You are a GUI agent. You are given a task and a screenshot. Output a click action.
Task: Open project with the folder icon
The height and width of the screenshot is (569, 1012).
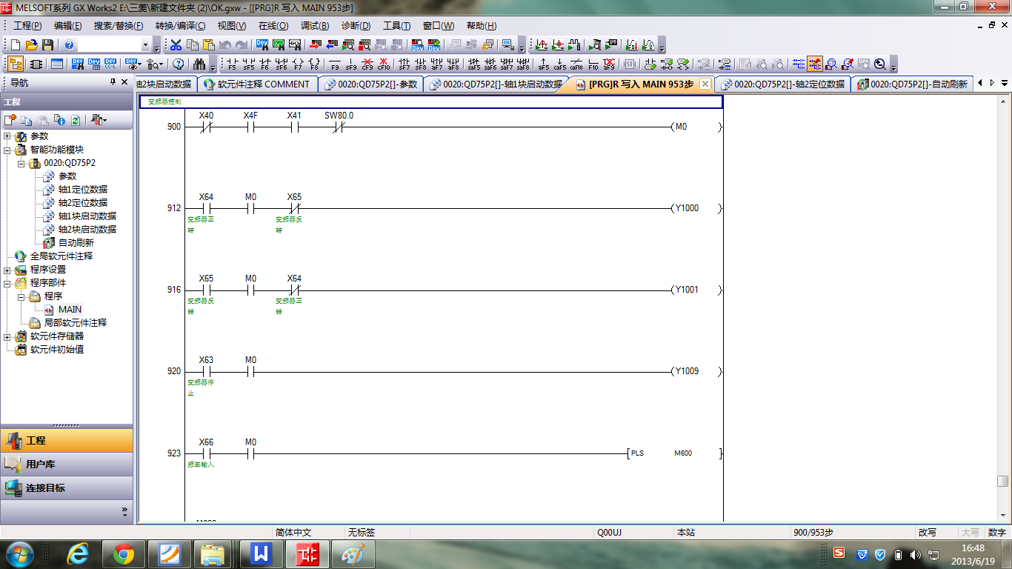click(x=32, y=45)
